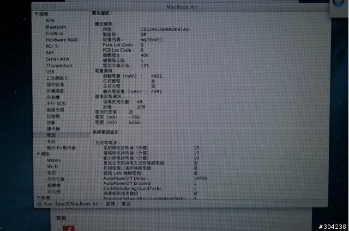
Task: Select USB in the sidebar
Action: coord(50,72)
